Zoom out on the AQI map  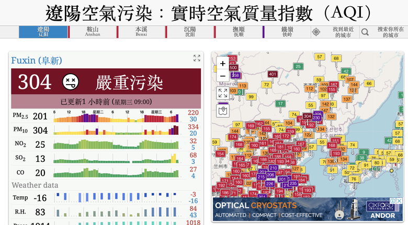[223, 76]
